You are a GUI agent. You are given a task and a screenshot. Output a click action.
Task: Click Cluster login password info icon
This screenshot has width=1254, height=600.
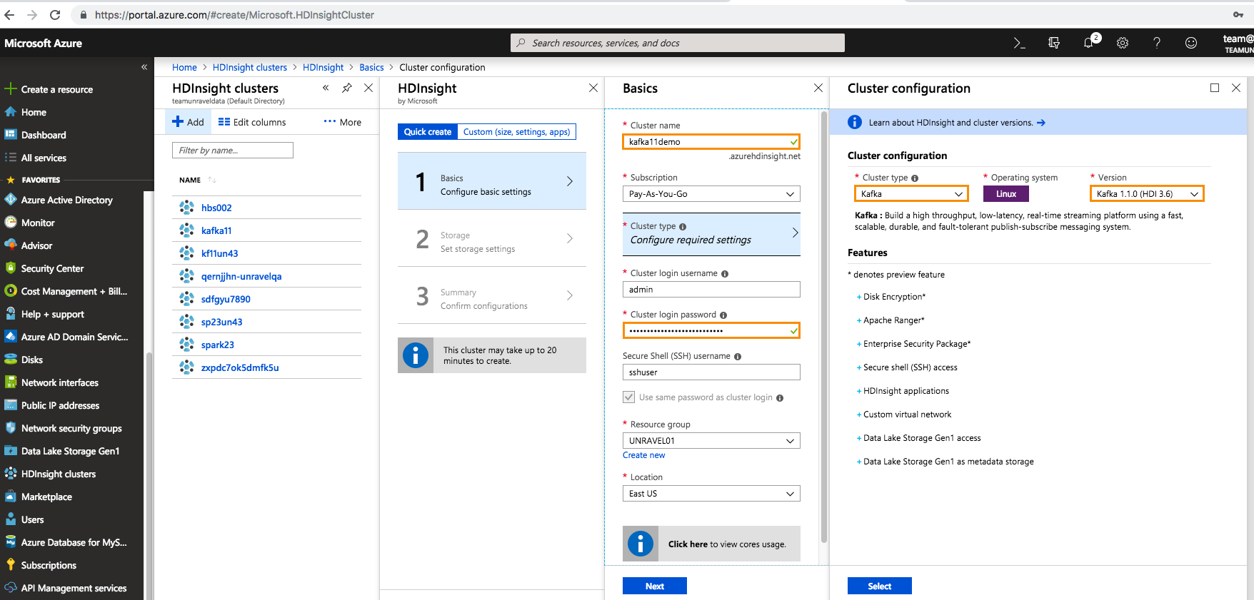(723, 315)
